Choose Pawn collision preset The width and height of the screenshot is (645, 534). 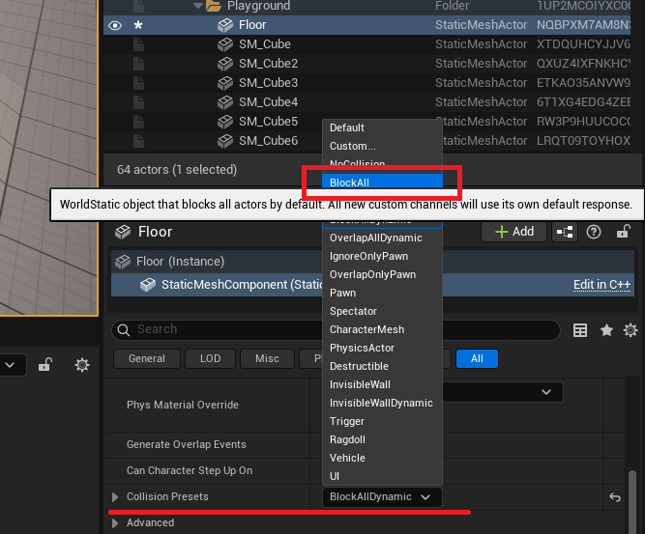point(382,293)
